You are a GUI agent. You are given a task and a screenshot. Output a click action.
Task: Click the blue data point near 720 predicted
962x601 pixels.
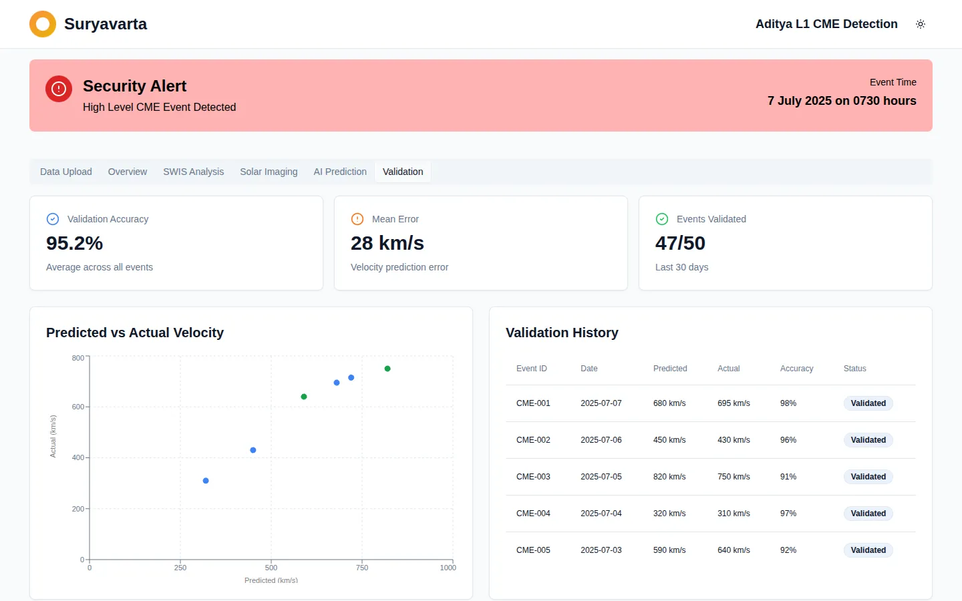coord(351,378)
